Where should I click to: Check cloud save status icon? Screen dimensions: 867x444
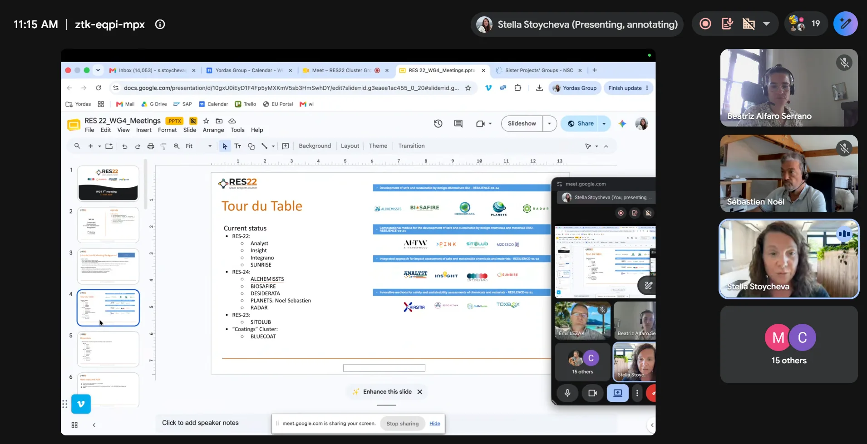tap(232, 121)
